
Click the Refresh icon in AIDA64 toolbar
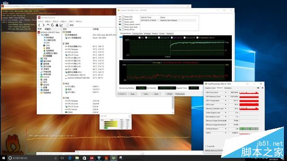52,25
